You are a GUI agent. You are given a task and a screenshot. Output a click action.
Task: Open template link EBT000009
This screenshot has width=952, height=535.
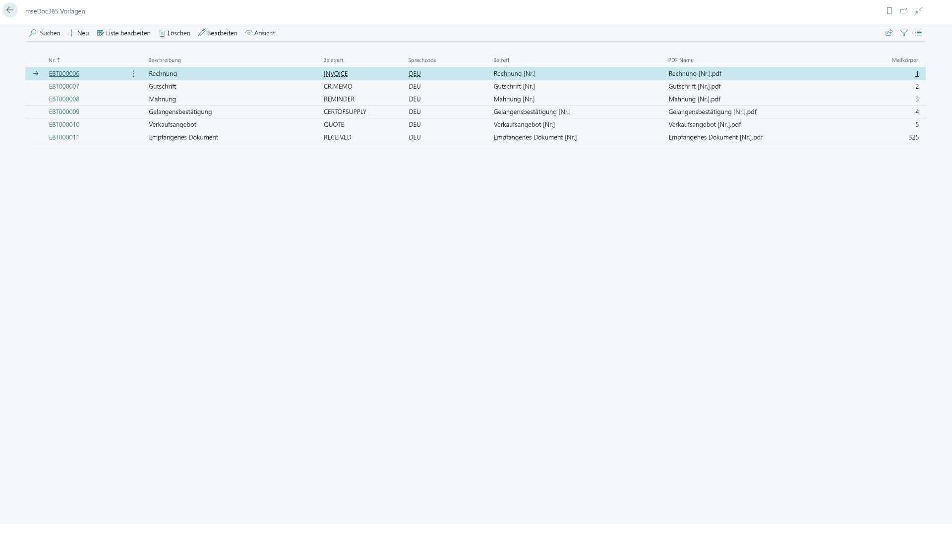click(64, 112)
